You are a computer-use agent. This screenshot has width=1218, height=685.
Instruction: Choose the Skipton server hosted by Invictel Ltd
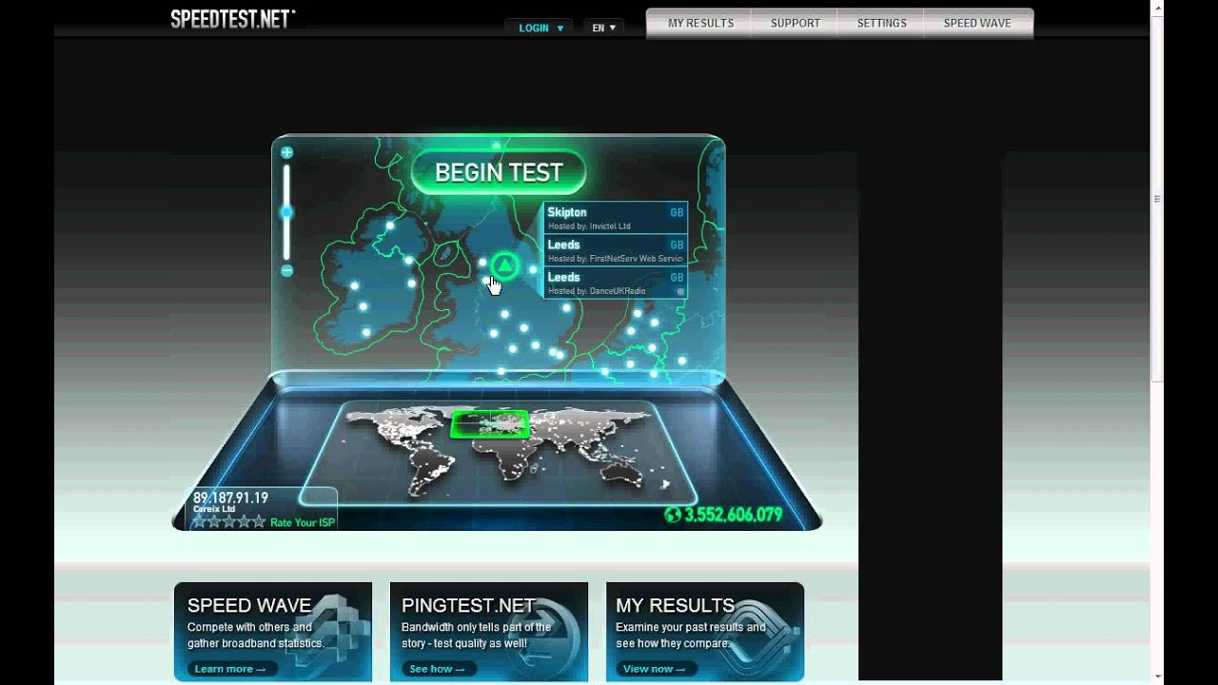pos(615,219)
